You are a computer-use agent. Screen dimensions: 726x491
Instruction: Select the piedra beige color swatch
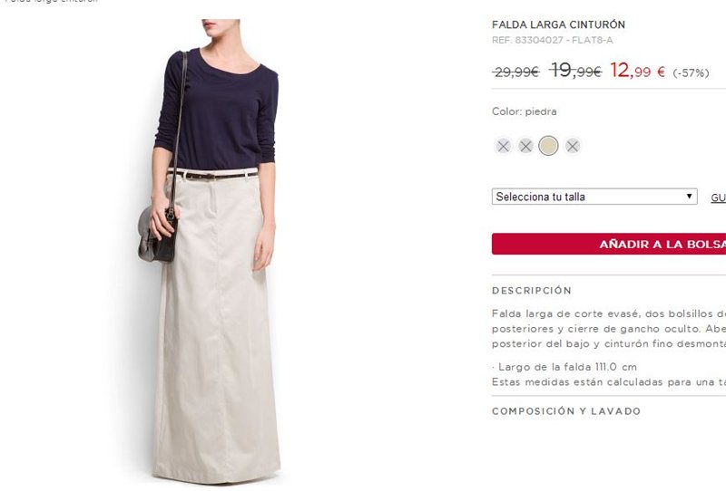click(x=549, y=146)
